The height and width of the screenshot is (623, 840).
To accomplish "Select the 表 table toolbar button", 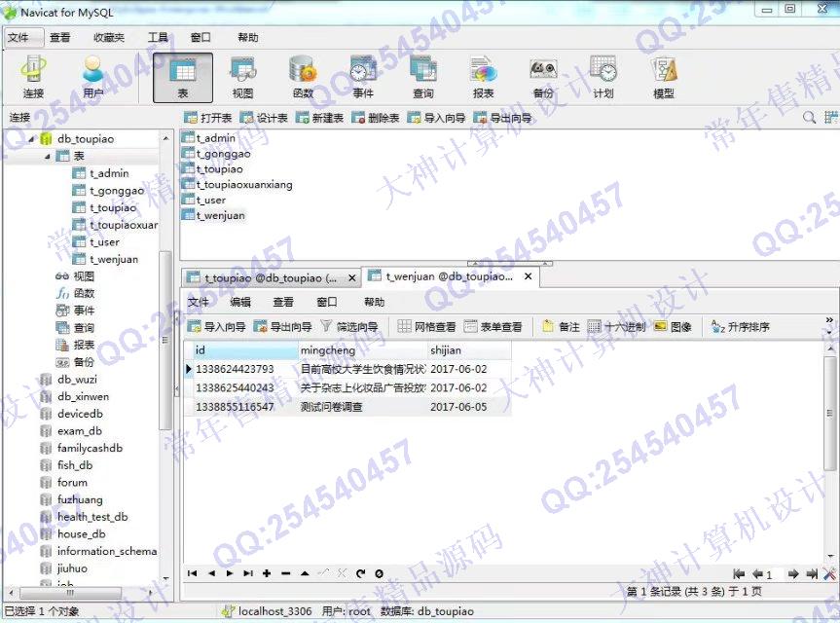I will (x=183, y=78).
